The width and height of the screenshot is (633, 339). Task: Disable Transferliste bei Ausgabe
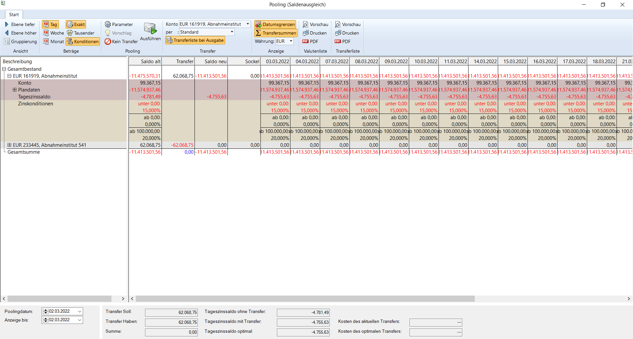coord(195,40)
